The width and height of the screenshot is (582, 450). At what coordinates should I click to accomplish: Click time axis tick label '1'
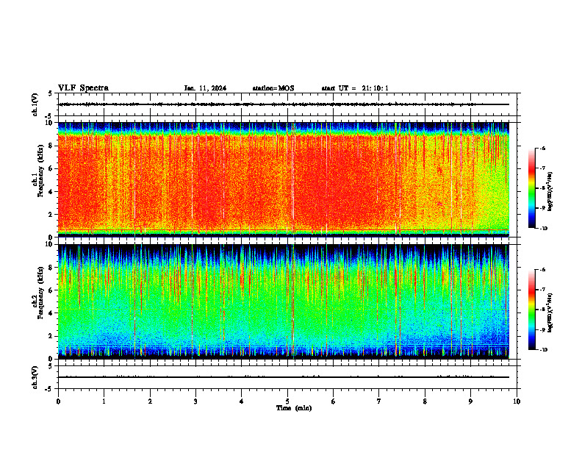click(104, 401)
